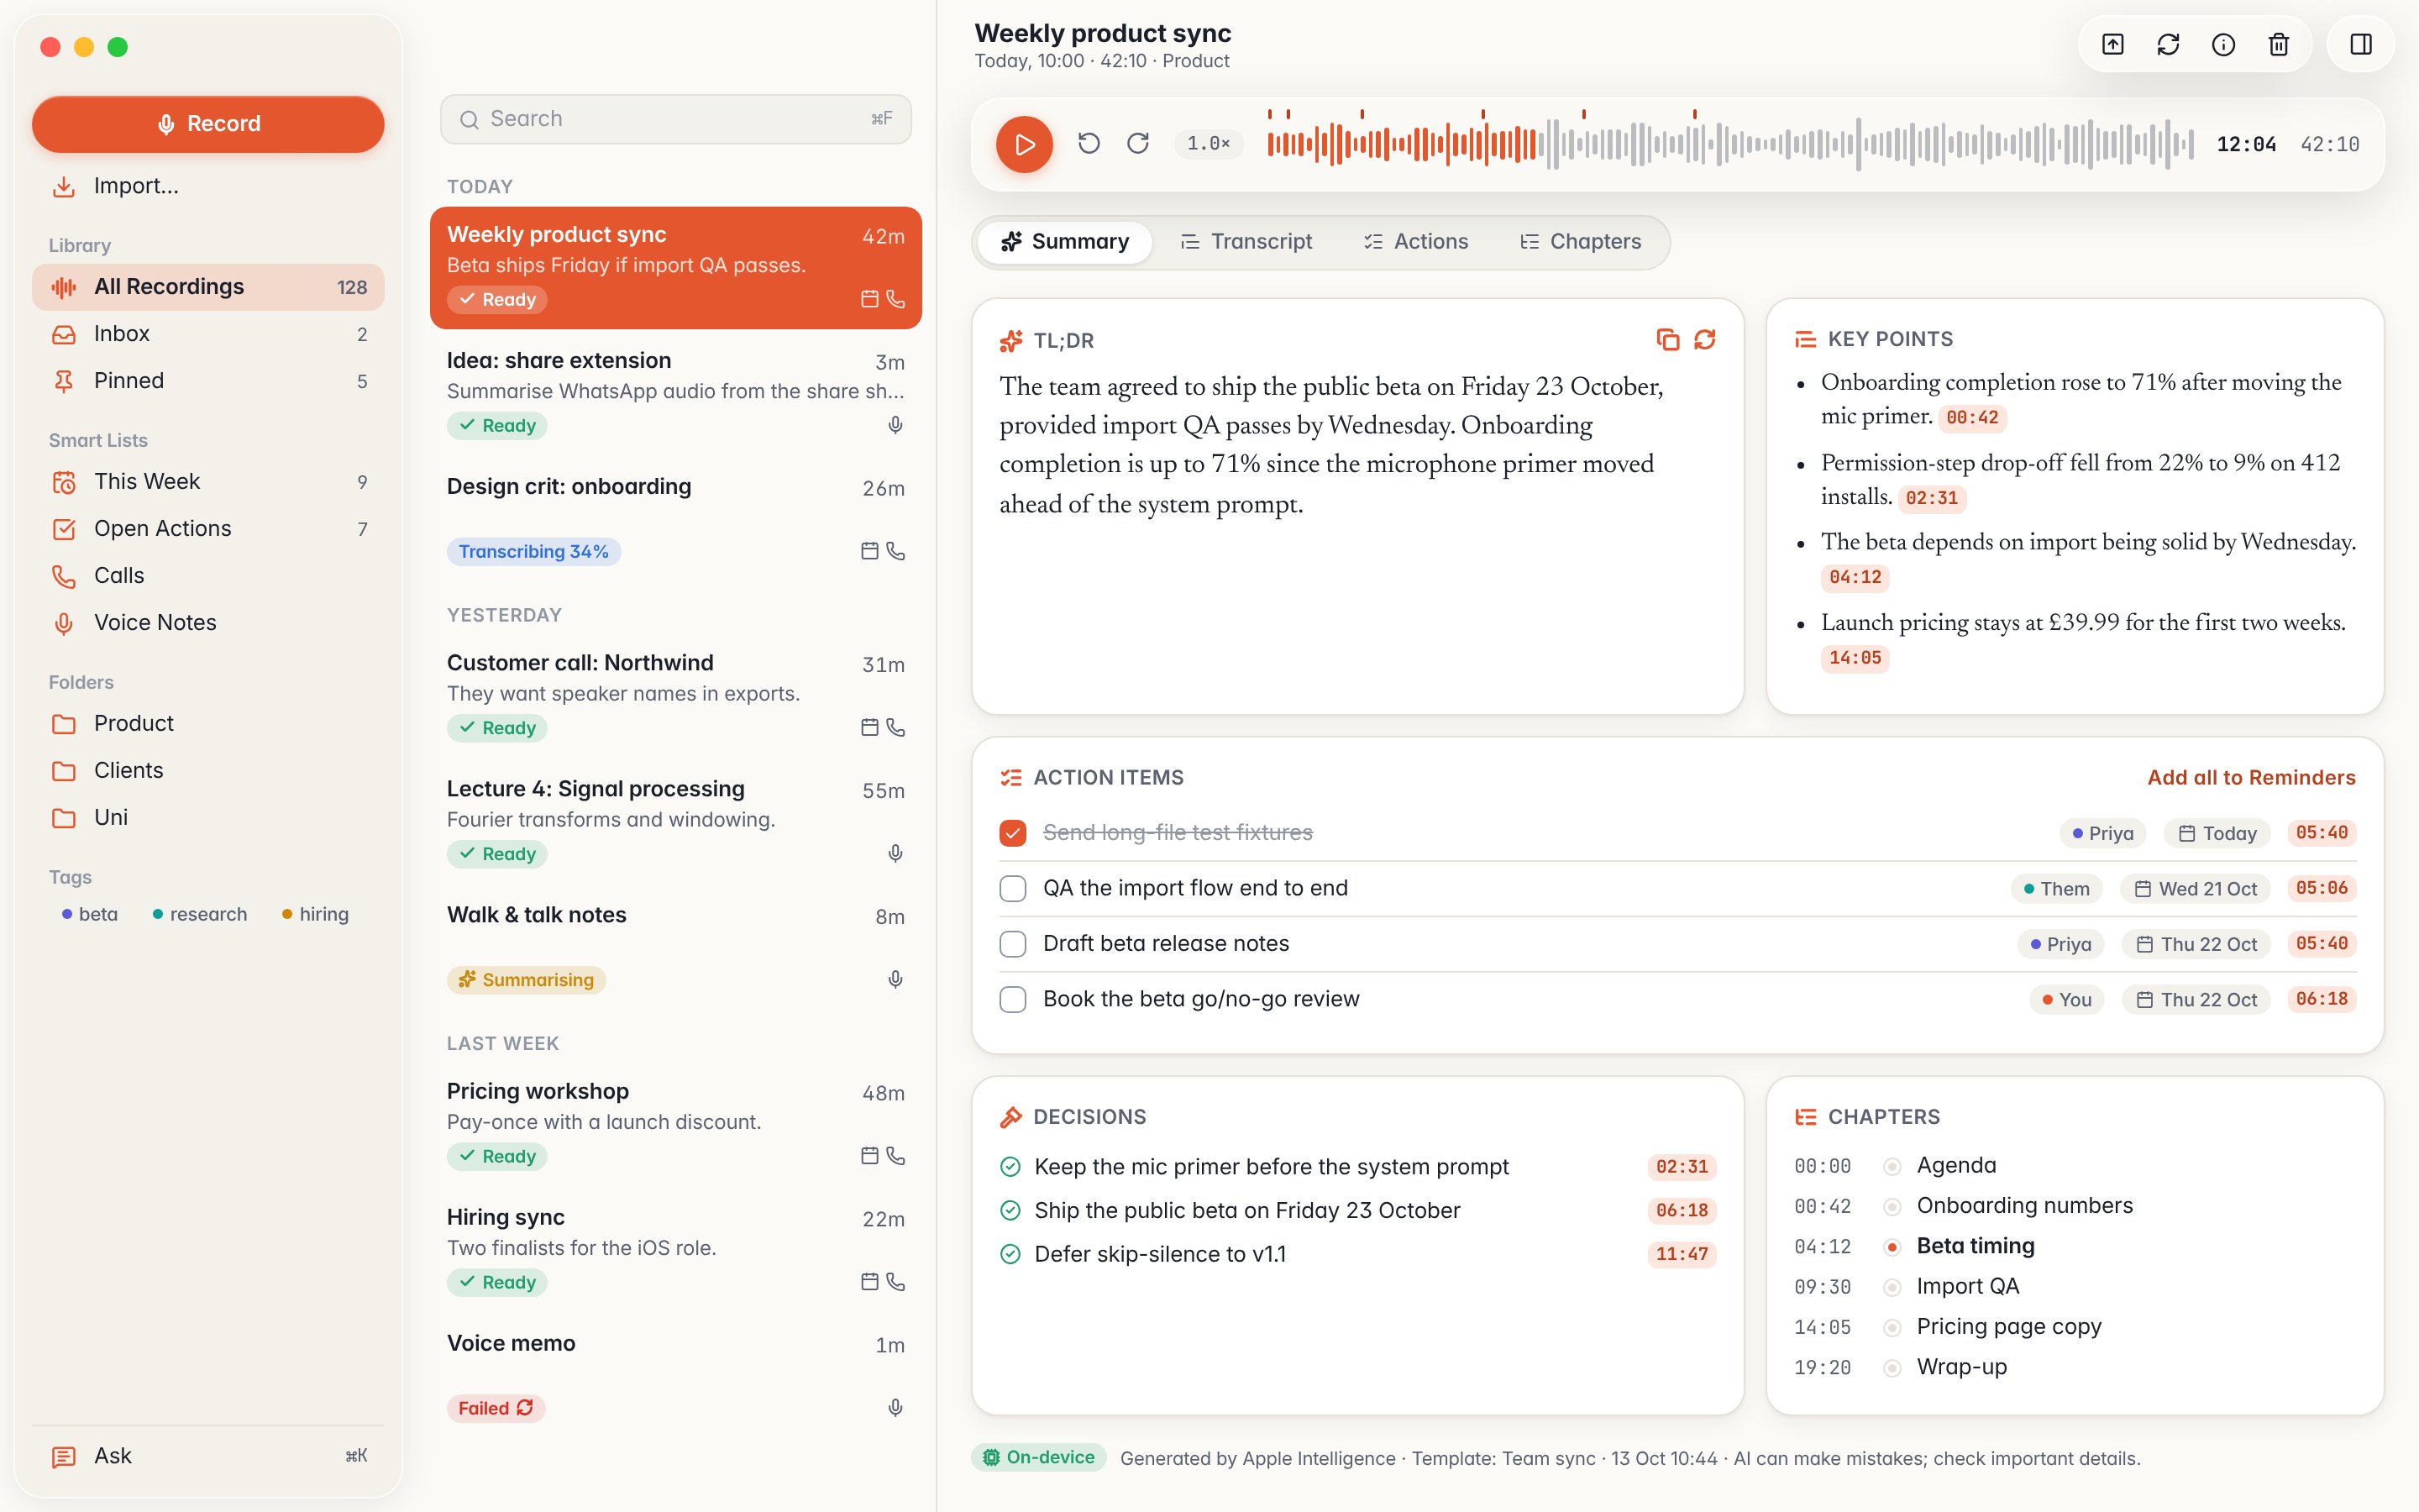Viewport: 2419px width, 1512px height.
Task: Skip forward with the forward icon
Action: pyautogui.click(x=1137, y=144)
